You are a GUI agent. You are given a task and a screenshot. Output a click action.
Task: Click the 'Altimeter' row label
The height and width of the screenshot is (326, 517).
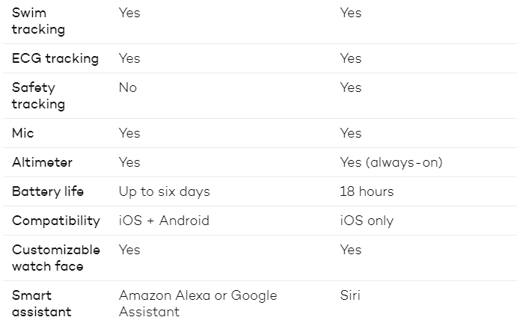42,162
